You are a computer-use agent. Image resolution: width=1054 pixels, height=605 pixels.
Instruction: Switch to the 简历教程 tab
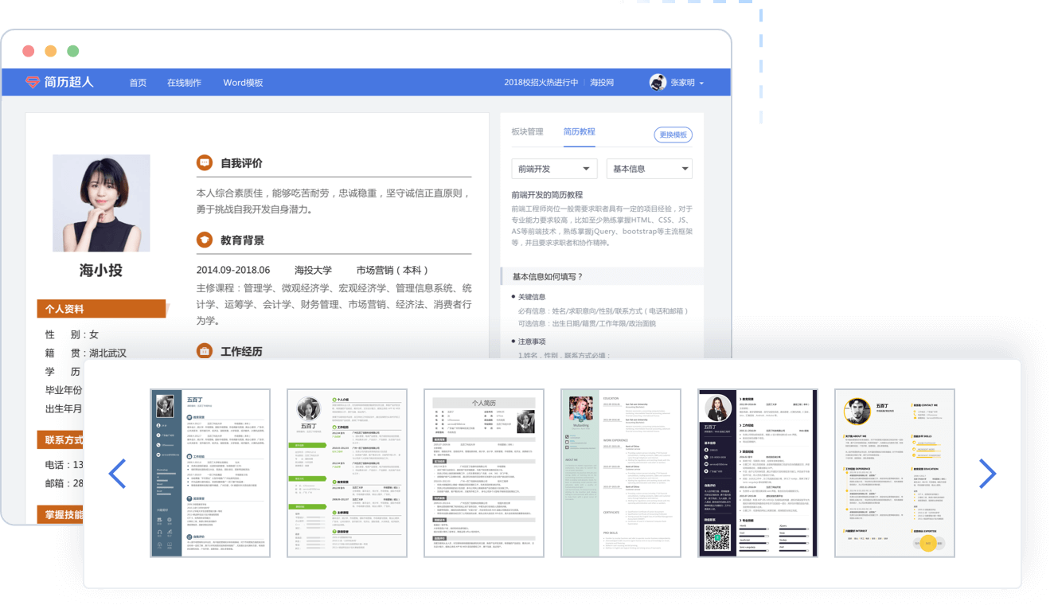[579, 132]
